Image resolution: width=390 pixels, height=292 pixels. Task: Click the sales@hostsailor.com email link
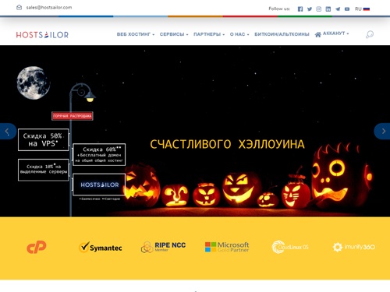[x=49, y=8]
